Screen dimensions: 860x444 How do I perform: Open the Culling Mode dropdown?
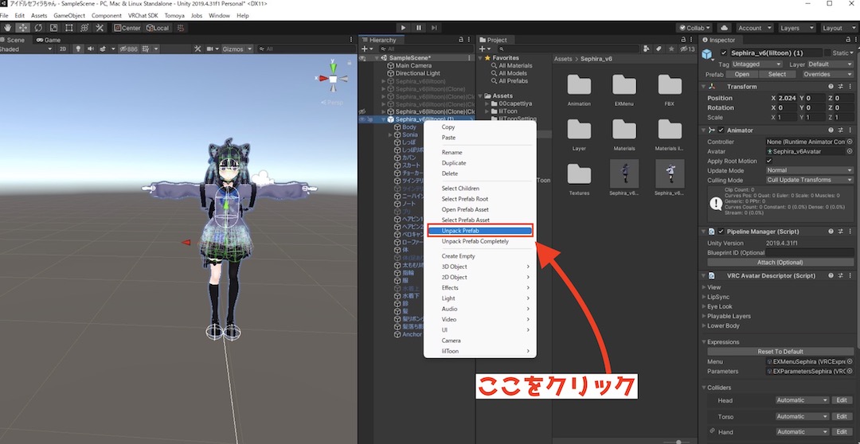(x=810, y=180)
